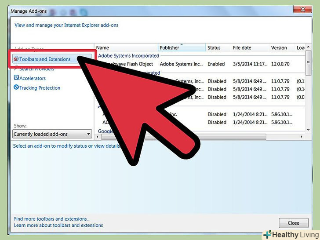Click Find more toolbars and extensions link

(51, 219)
